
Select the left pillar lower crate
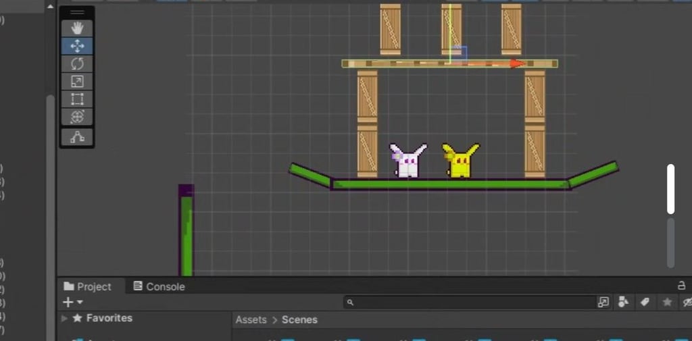point(367,151)
